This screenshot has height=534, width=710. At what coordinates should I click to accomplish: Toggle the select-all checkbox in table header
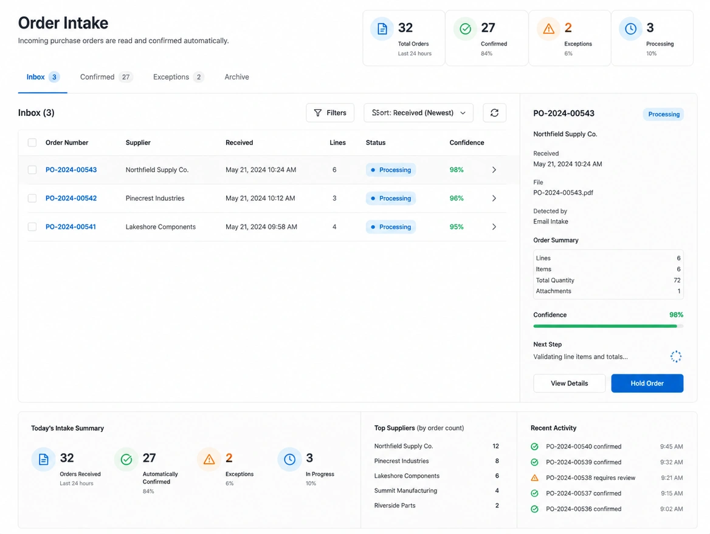point(32,143)
